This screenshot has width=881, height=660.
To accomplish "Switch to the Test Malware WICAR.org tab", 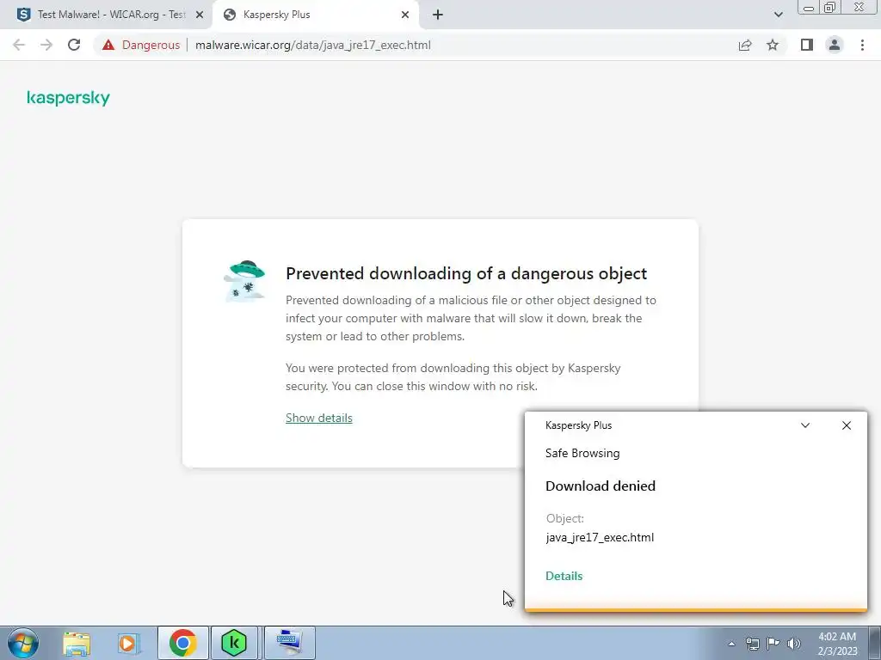I will [106, 15].
